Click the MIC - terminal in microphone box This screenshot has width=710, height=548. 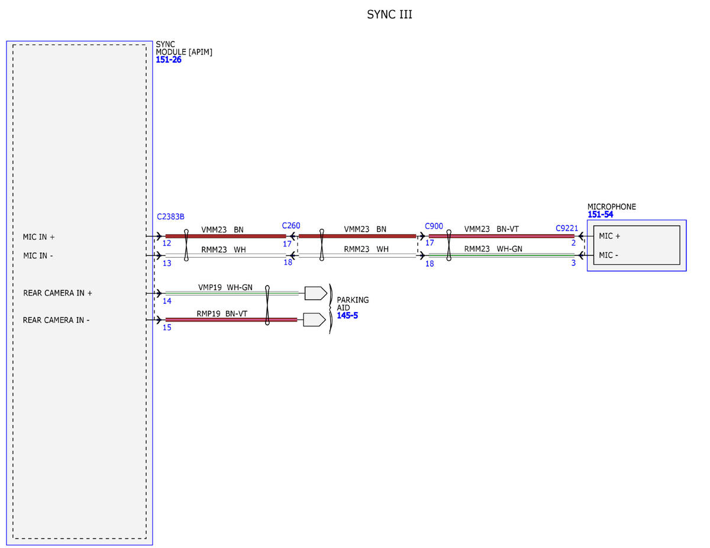click(609, 255)
